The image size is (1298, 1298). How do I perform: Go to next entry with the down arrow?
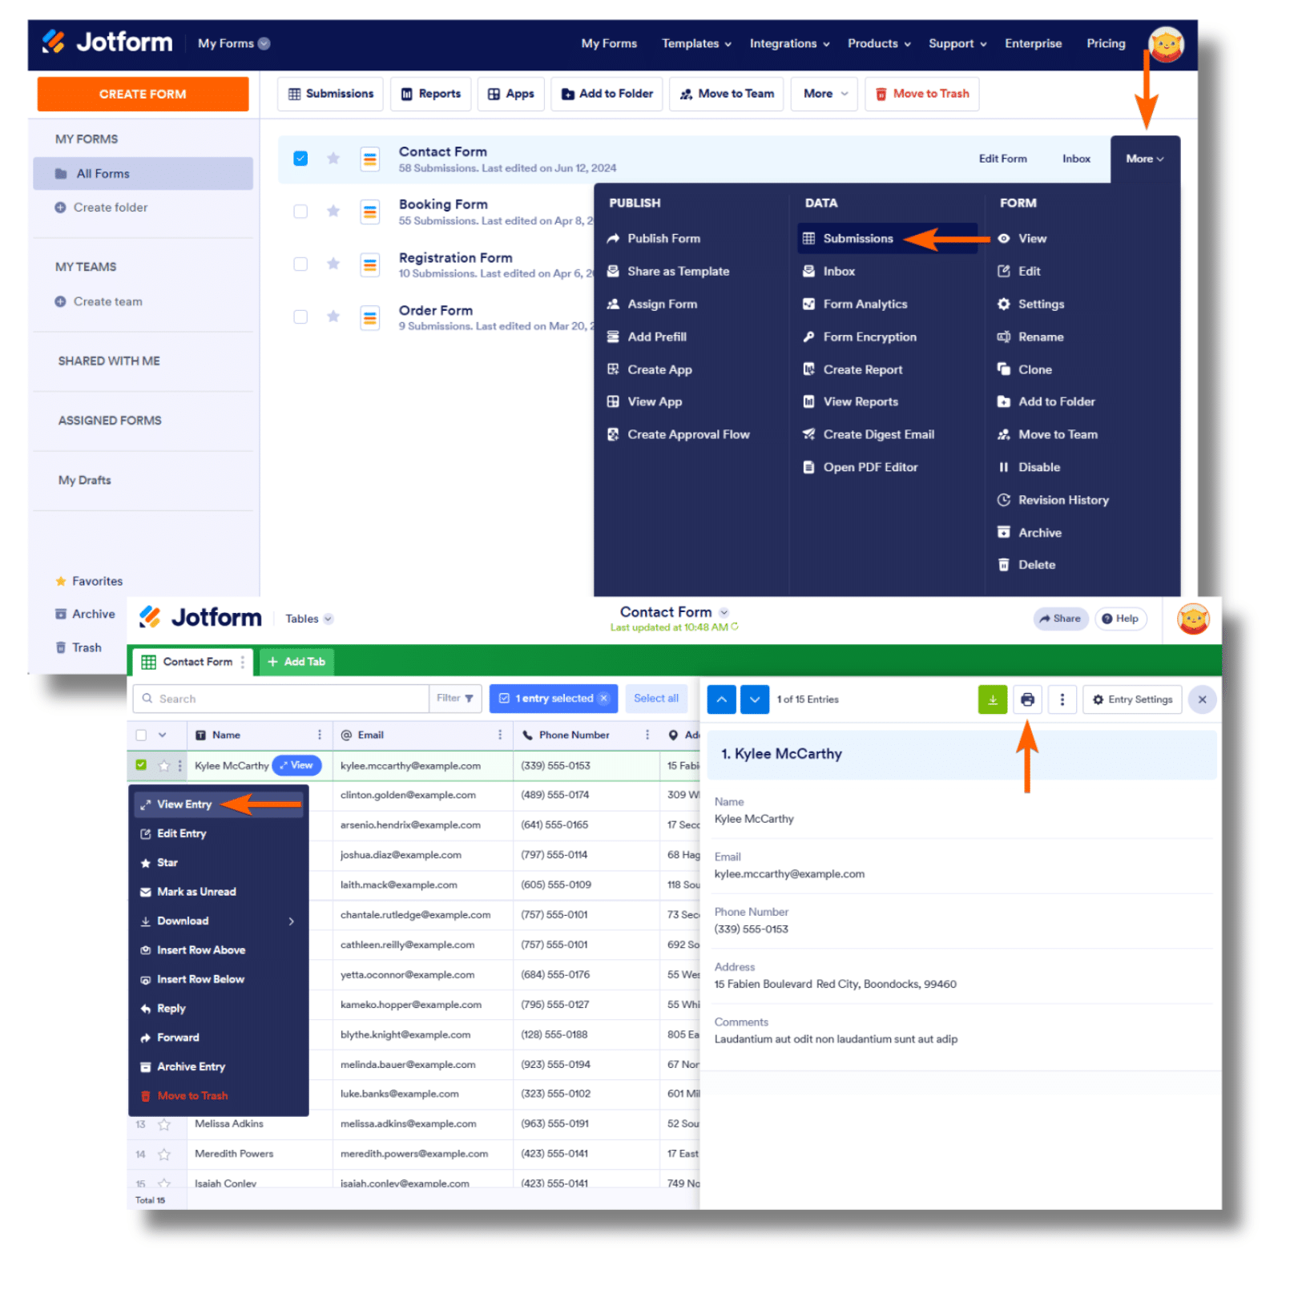click(x=755, y=699)
